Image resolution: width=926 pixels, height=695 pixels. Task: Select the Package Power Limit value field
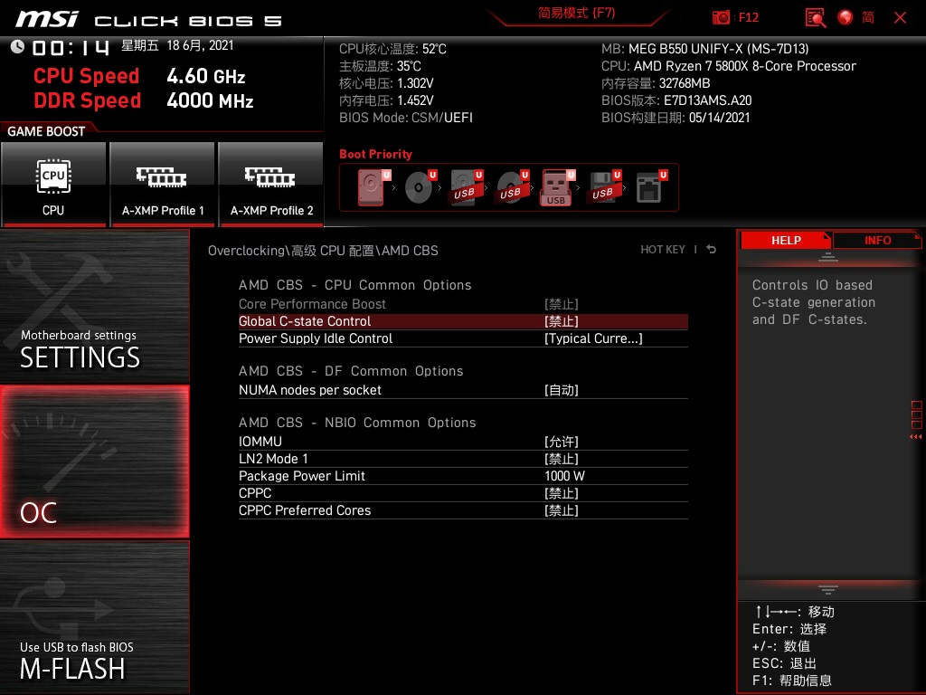point(564,476)
